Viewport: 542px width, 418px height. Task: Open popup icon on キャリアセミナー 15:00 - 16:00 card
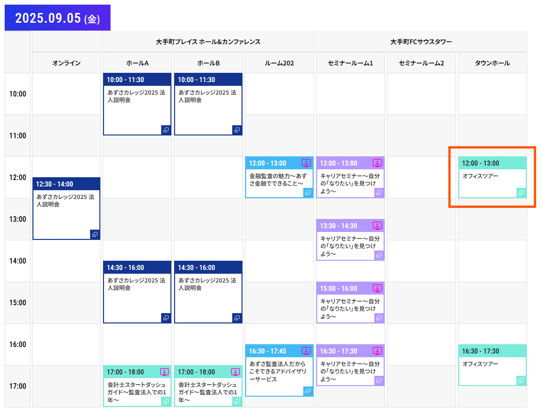click(x=379, y=318)
